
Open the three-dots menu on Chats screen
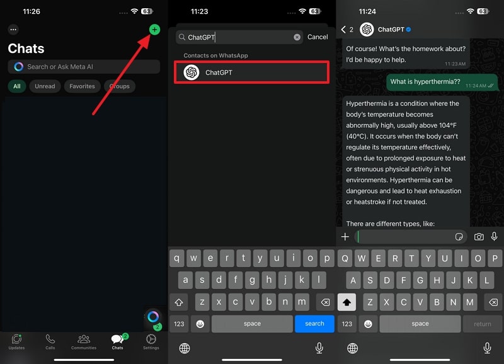click(13, 29)
